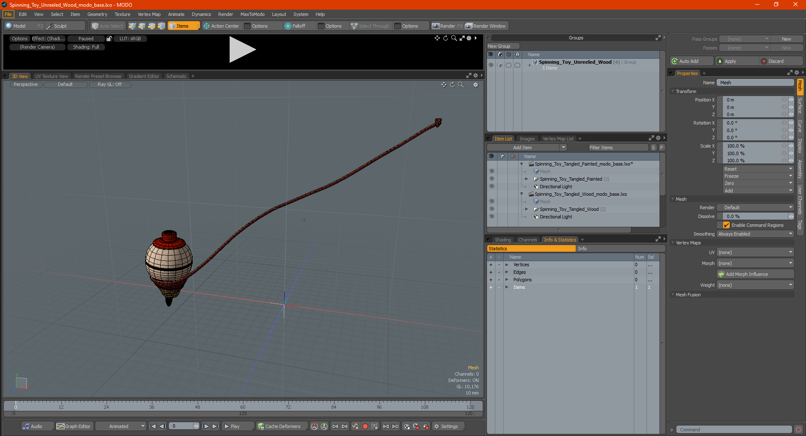This screenshot has width=806, height=436.
Task: Toggle visibility of second Directional Light
Action: (492, 217)
